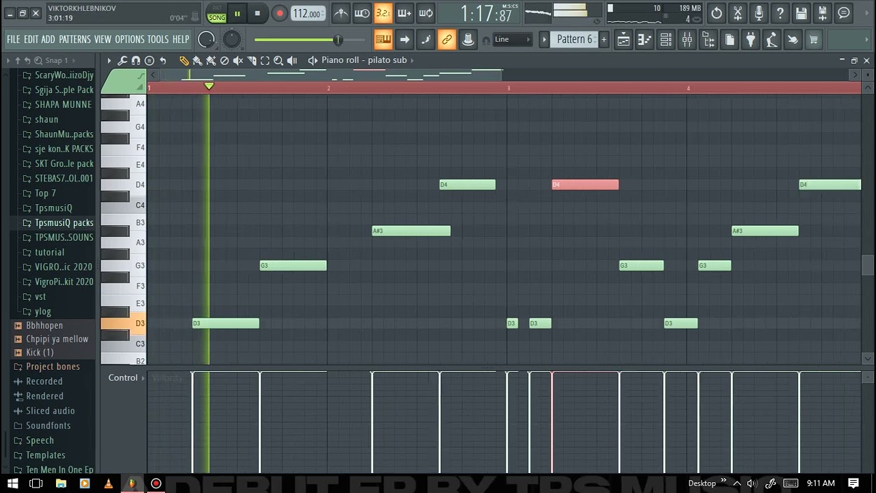Screen dimensions: 876x493
Task: Click the Save project floppy icon
Action: pyautogui.click(x=801, y=13)
